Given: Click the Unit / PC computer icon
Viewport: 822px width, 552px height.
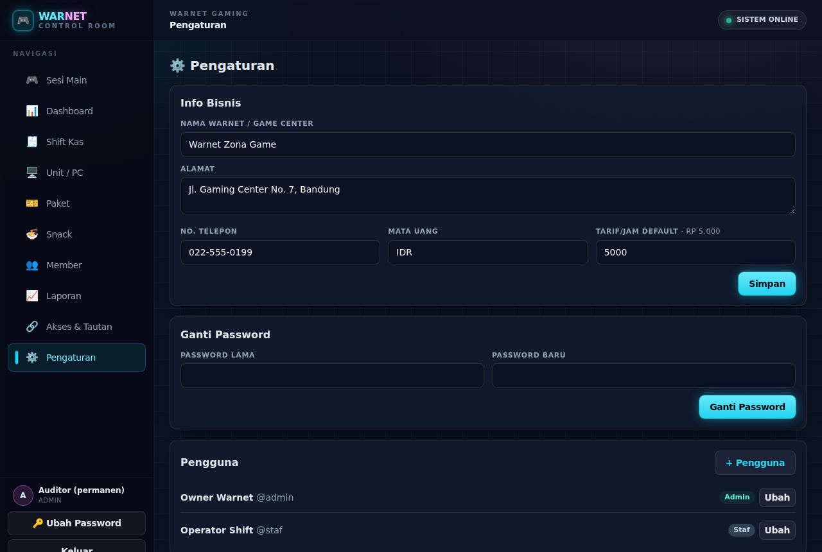Looking at the screenshot, I should (x=32, y=173).
